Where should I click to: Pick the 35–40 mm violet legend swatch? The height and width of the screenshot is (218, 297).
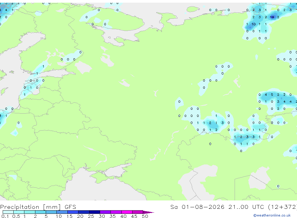116,212
